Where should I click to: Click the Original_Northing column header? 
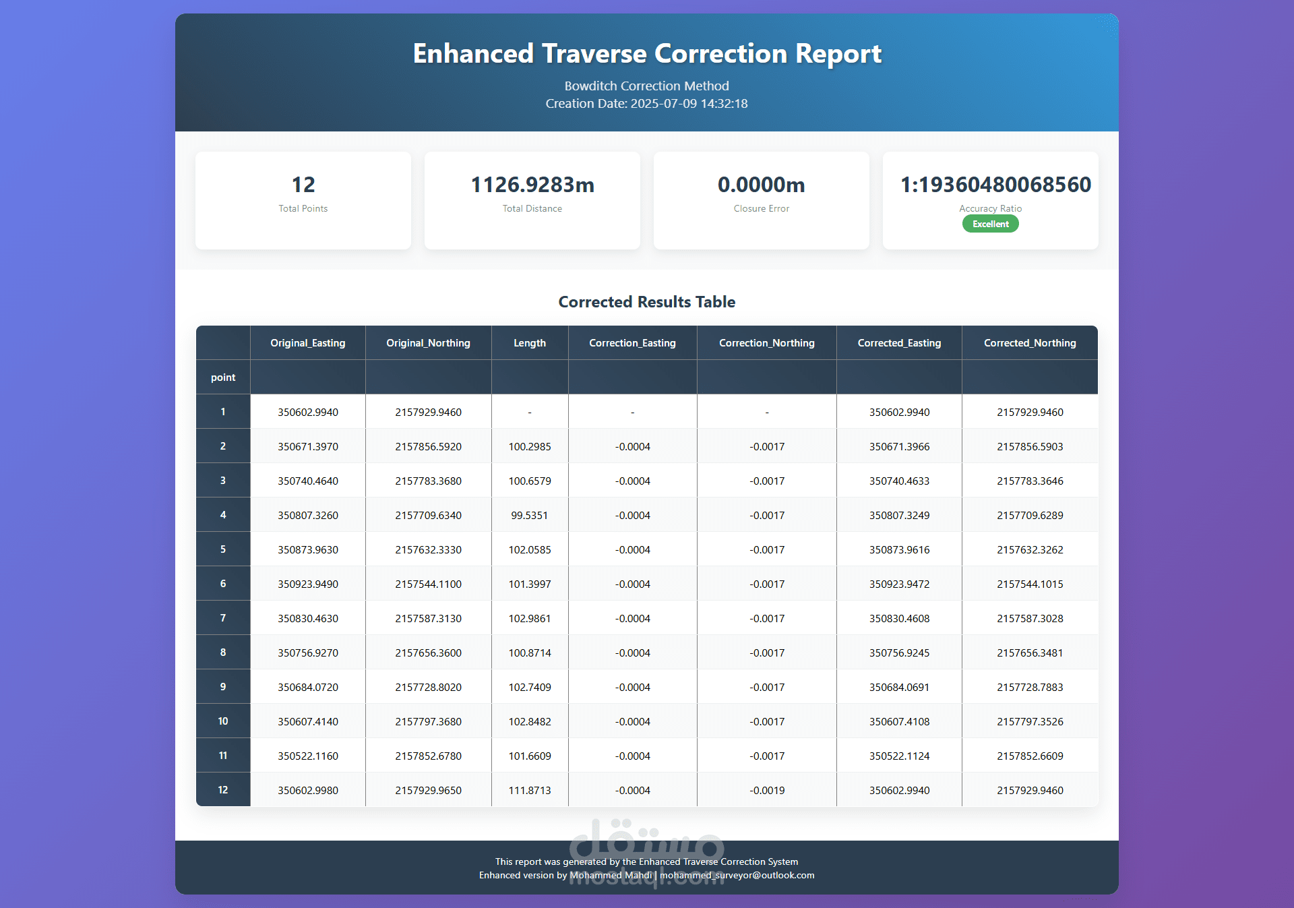[429, 343]
